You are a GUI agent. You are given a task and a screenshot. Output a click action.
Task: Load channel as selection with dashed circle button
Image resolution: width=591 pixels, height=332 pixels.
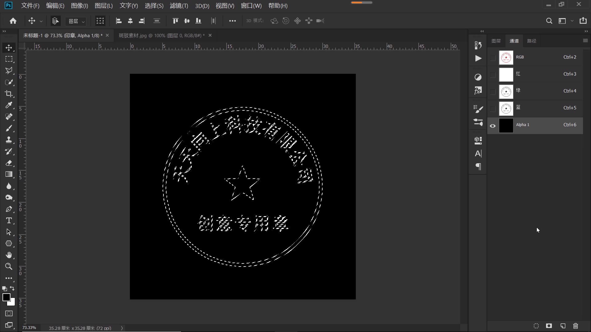pyautogui.click(x=536, y=326)
